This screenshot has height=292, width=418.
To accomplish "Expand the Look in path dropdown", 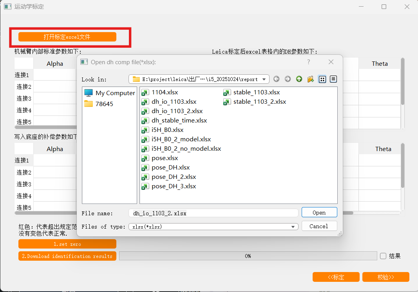I will 264,79.
